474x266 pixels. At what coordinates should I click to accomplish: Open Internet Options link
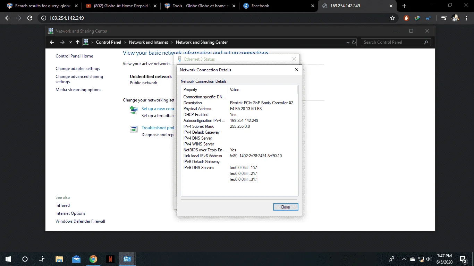click(x=70, y=213)
